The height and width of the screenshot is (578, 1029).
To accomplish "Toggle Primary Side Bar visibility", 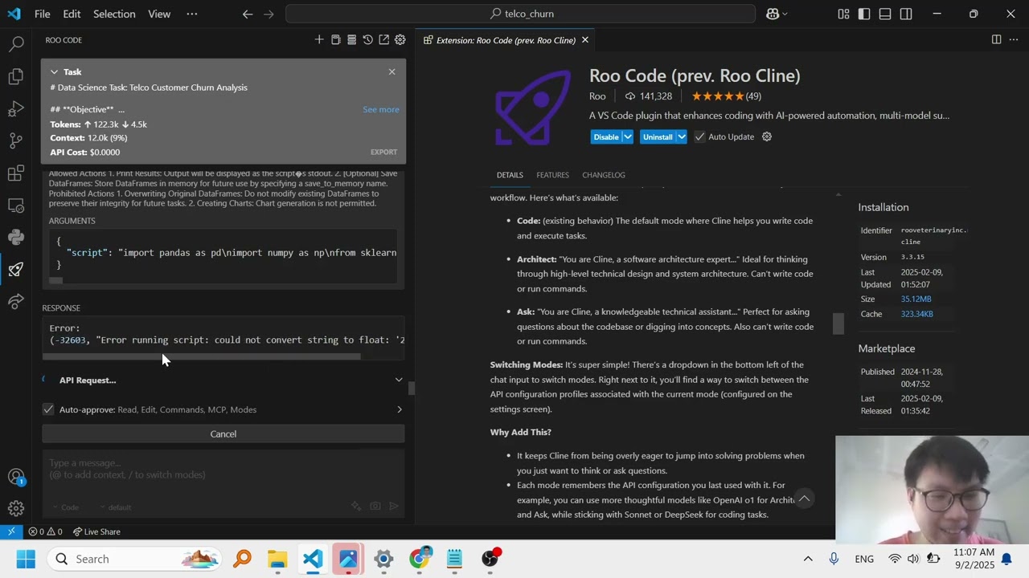I will click(864, 14).
